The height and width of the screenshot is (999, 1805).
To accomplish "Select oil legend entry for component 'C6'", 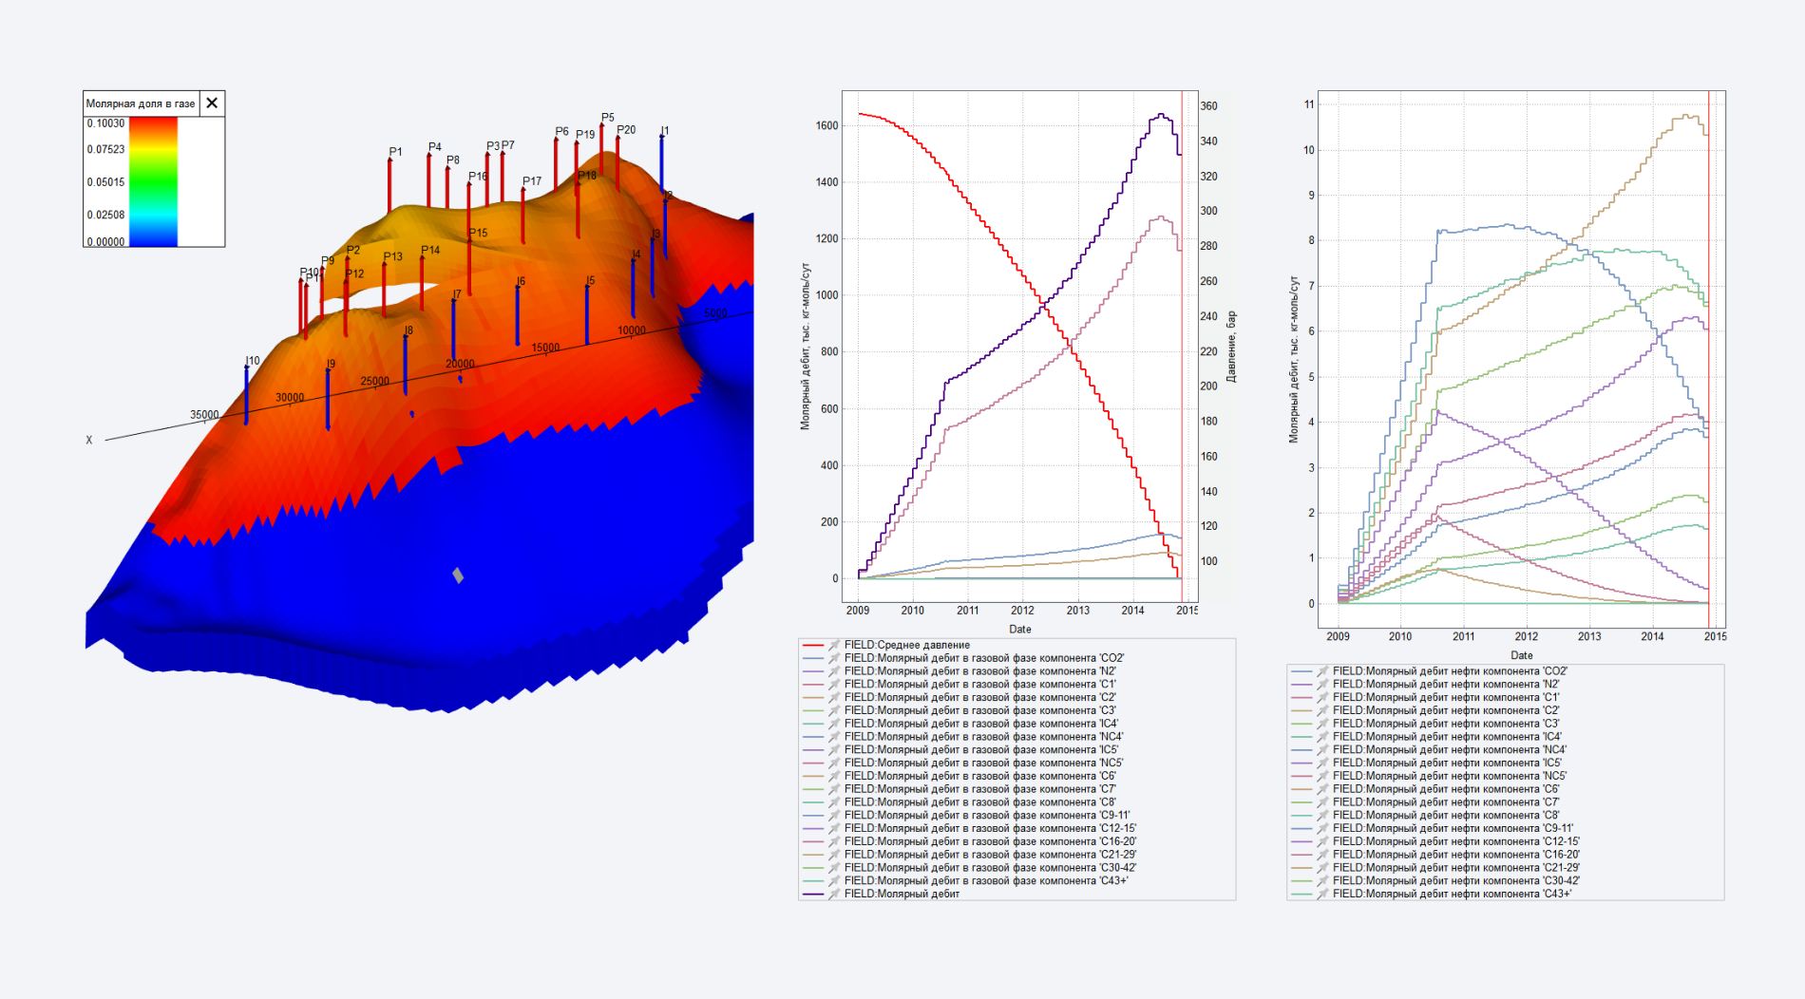I will click(x=1446, y=789).
